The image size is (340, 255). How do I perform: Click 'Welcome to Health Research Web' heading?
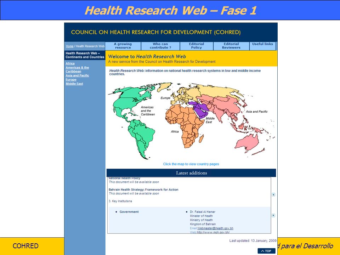coord(147,57)
